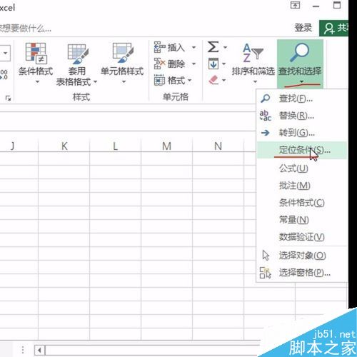Select column N header

[218, 146]
